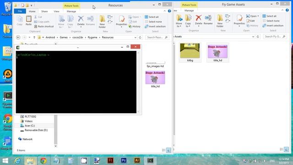Click Select none in Fly Game Assets
Screen dimensions: 293x165
pos(271,21)
